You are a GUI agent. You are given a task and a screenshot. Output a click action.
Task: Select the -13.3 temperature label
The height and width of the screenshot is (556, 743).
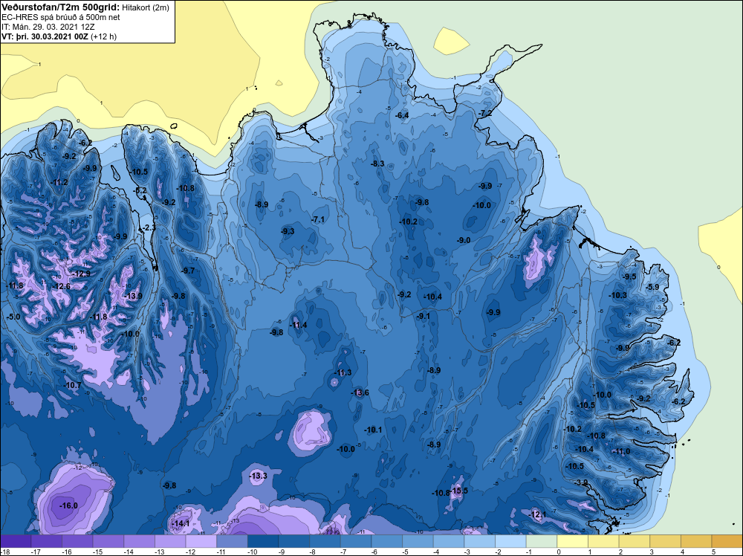[259, 476]
